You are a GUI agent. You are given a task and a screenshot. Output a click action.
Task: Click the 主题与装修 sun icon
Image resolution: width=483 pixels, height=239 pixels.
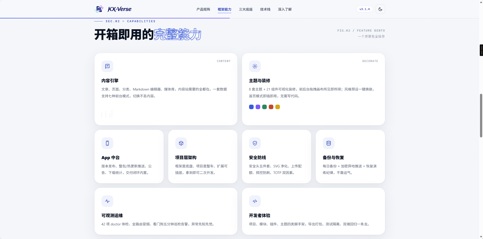pyautogui.click(x=255, y=66)
